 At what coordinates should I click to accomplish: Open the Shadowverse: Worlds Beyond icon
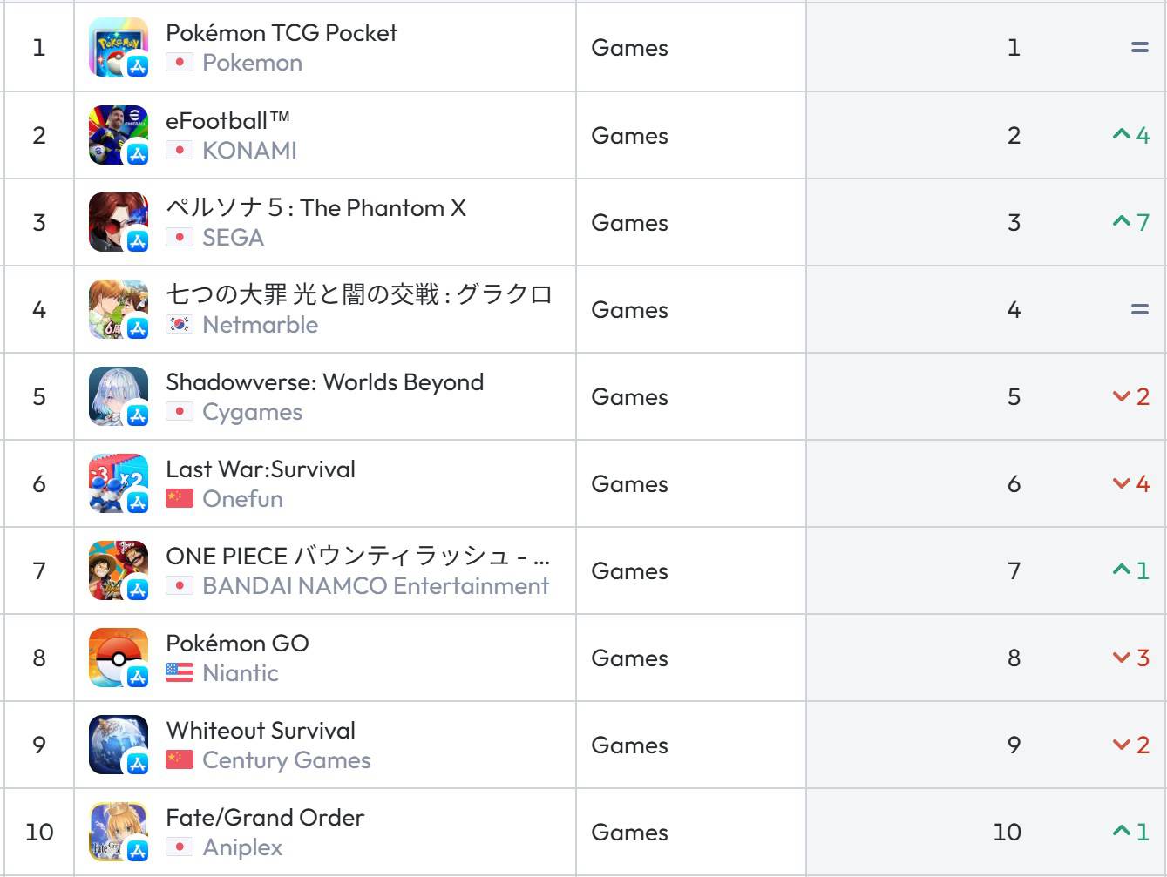click(x=119, y=396)
